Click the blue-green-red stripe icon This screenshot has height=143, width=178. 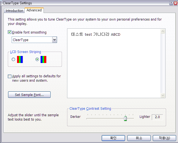(44, 59)
